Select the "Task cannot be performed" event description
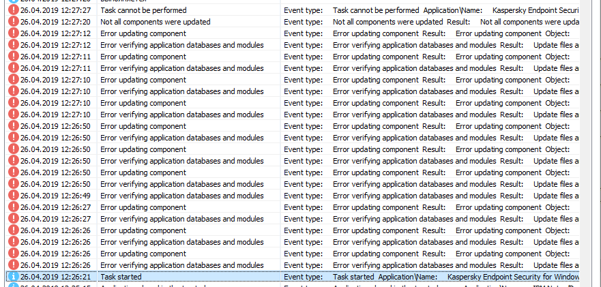The width and height of the screenshot is (601, 287). tap(143, 11)
